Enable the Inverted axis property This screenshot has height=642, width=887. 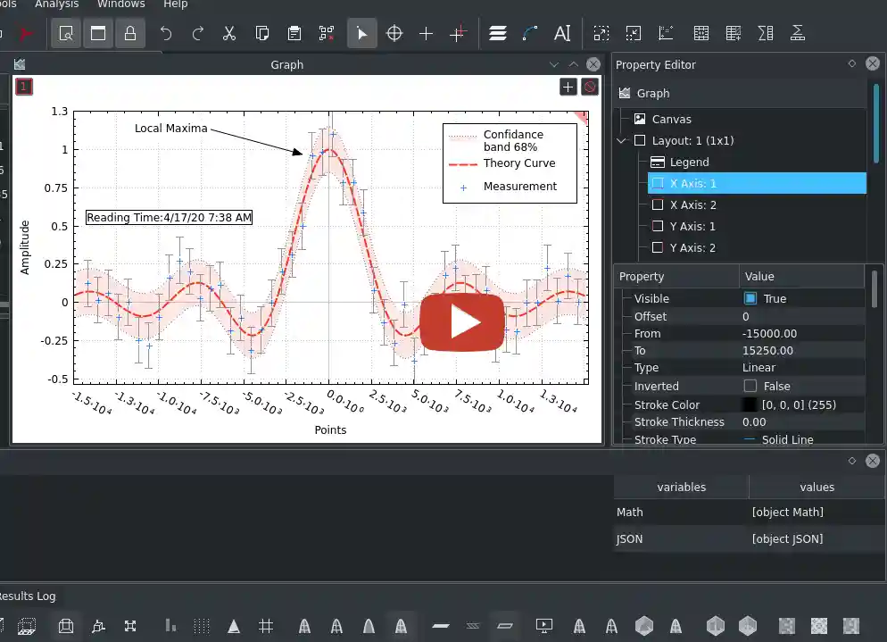pyautogui.click(x=749, y=386)
